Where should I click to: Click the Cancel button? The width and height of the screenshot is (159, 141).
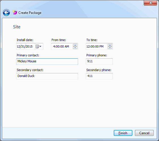pos(144,133)
